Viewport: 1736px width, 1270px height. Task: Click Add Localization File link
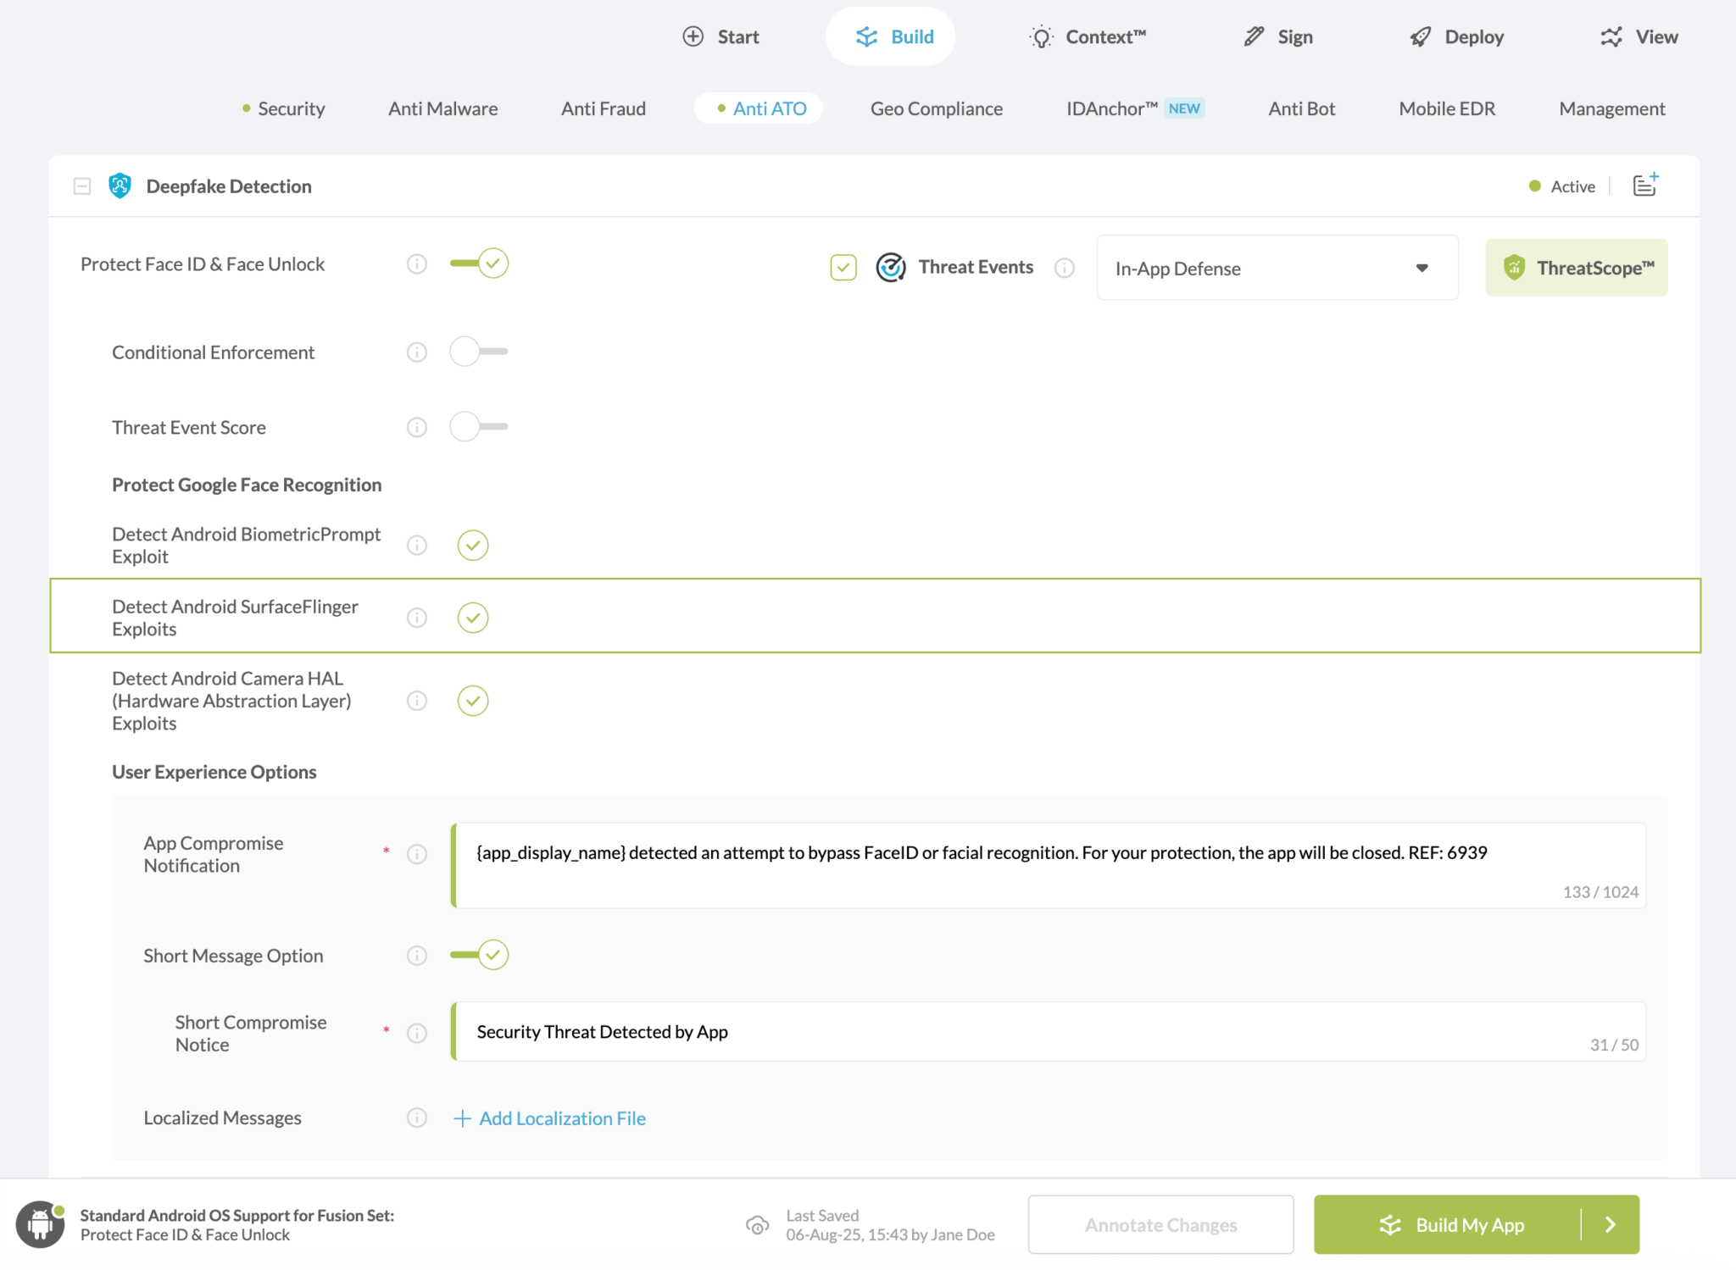pyautogui.click(x=548, y=1118)
